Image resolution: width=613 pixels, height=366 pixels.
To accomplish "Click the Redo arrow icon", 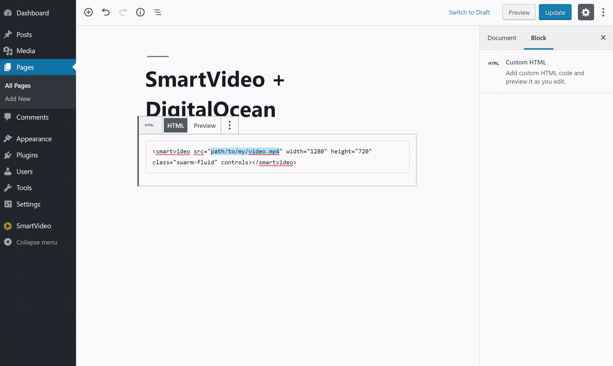I will click(x=123, y=12).
